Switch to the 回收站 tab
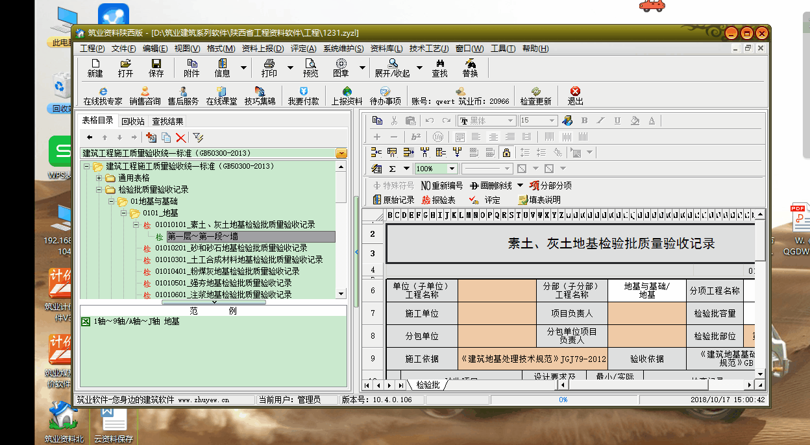Image resolution: width=810 pixels, height=445 pixels. click(133, 121)
